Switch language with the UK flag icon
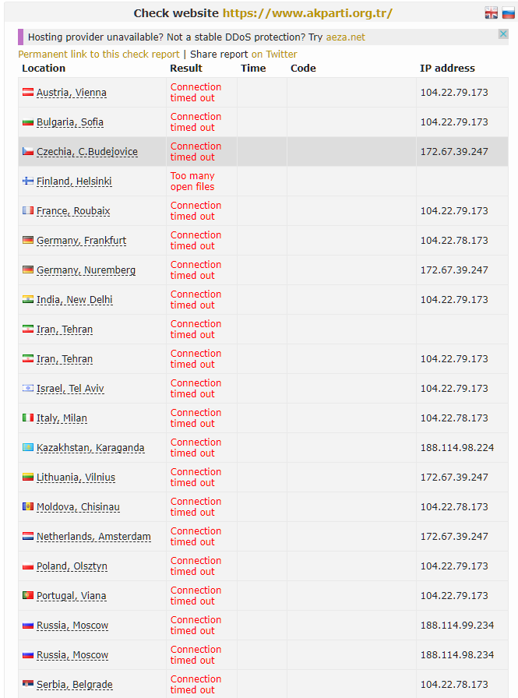 [x=491, y=12]
